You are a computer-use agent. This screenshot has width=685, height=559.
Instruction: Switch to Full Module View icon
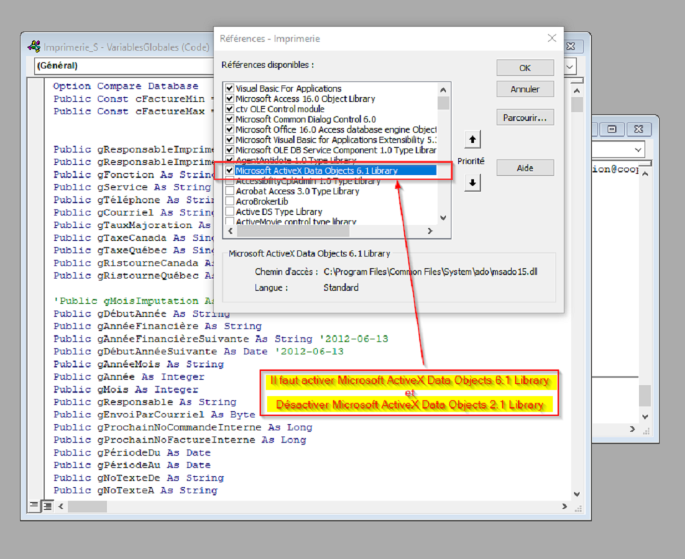(48, 506)
